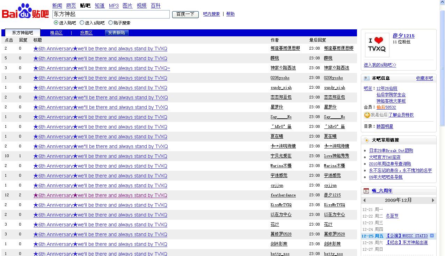Click the 本吧信息 panel icon
This screenshot has height=256, width=445.
tap(367, 79)
